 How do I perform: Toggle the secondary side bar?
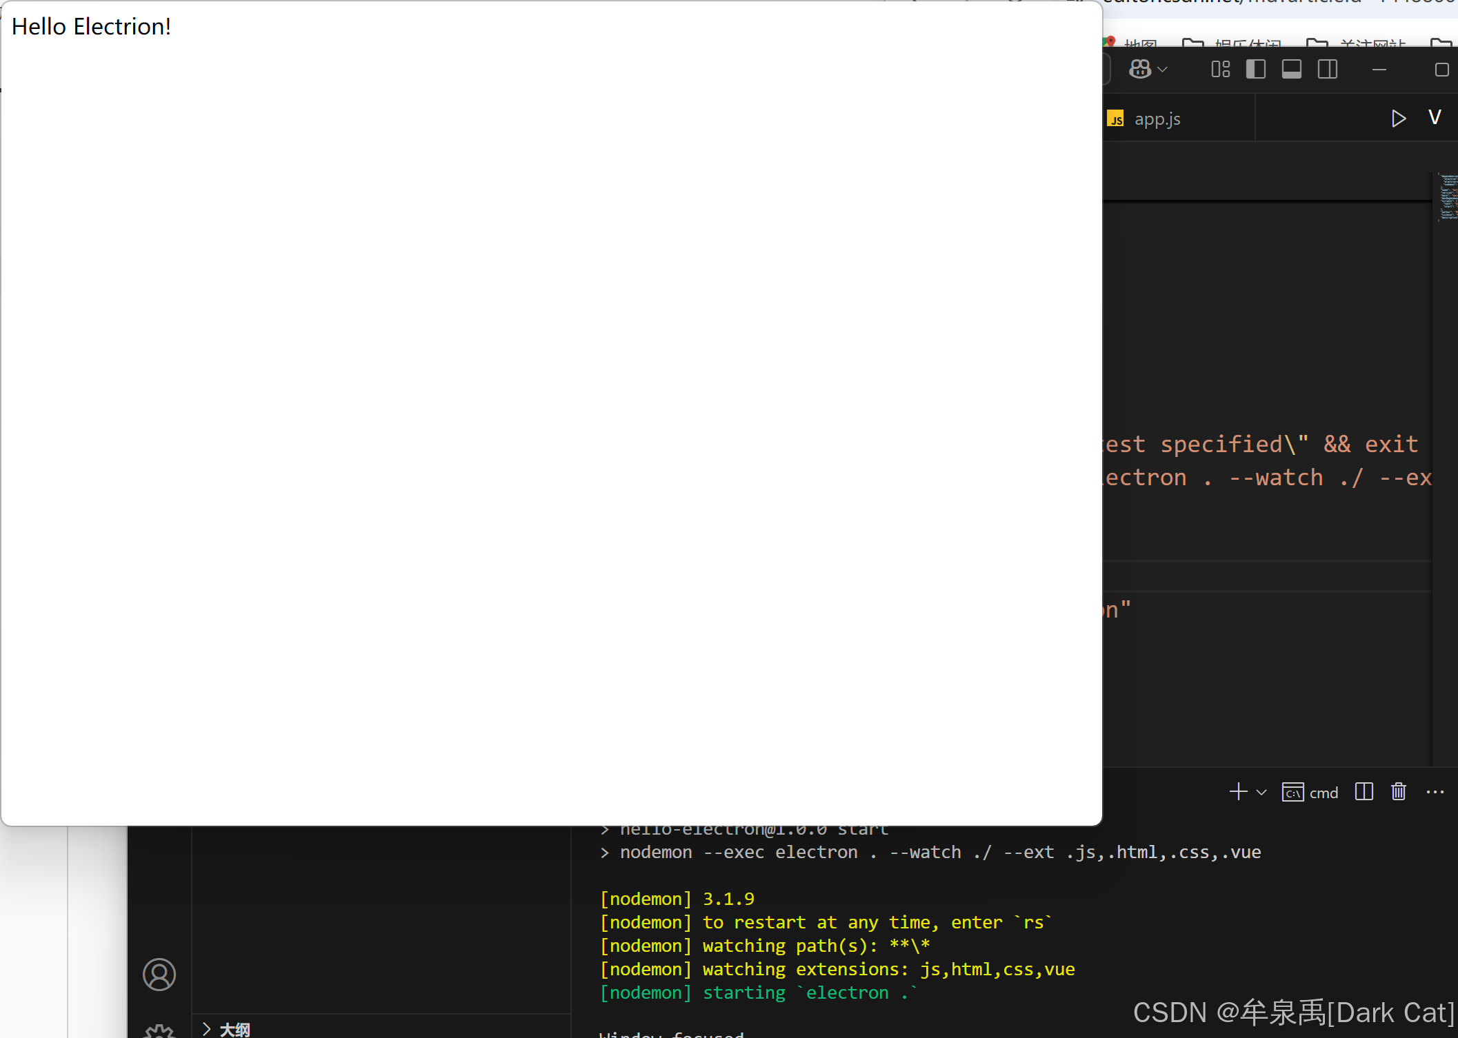pyautogui.click(x=1327, y=69)
